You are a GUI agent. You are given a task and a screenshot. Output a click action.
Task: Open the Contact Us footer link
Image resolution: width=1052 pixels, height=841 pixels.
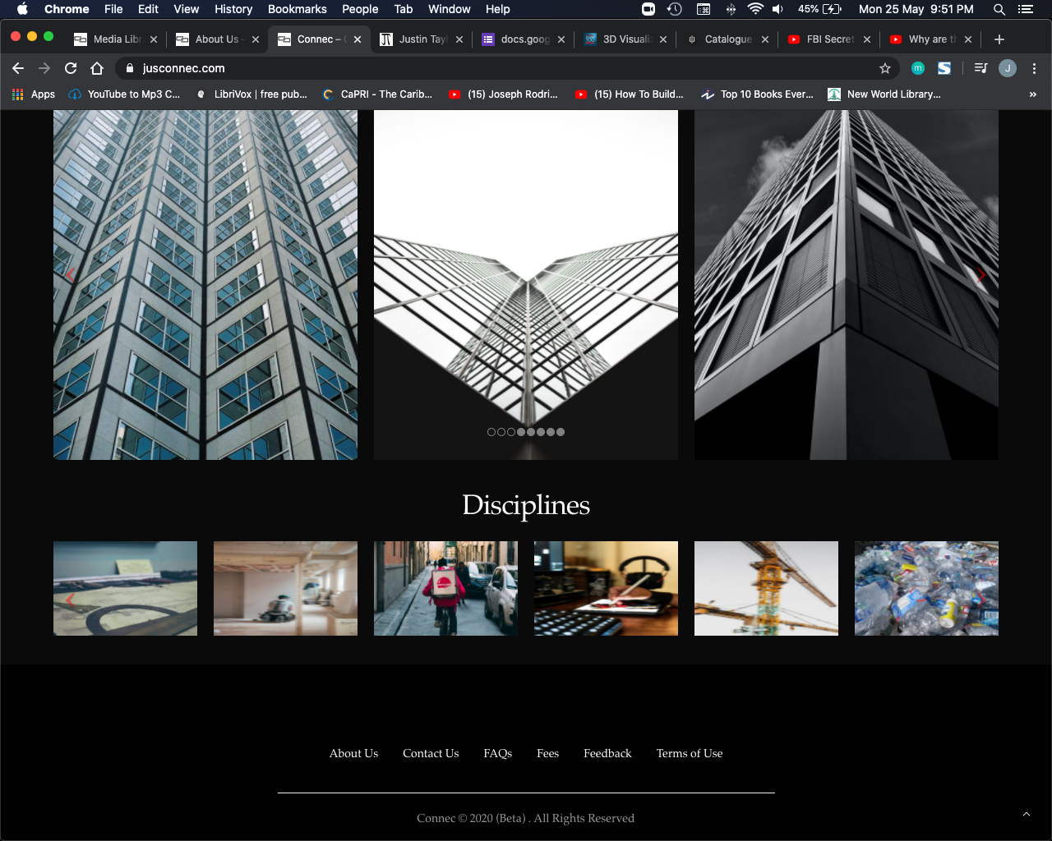[431, 753]
